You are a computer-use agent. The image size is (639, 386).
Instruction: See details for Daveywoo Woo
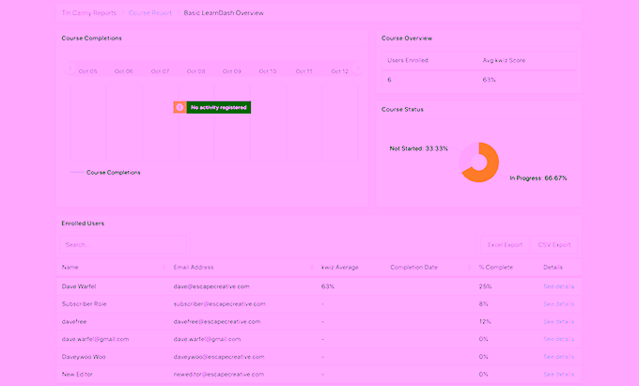tap(558, 357)
